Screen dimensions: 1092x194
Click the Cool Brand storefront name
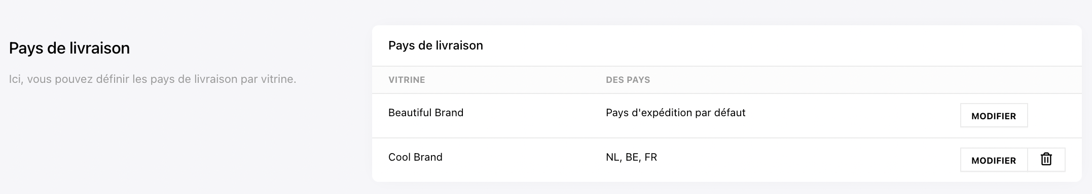tap(415, 157)
